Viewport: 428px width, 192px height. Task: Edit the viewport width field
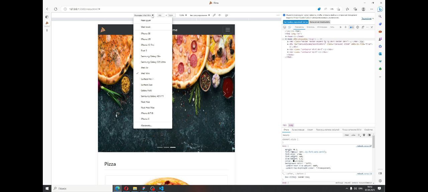pos(160,15)
